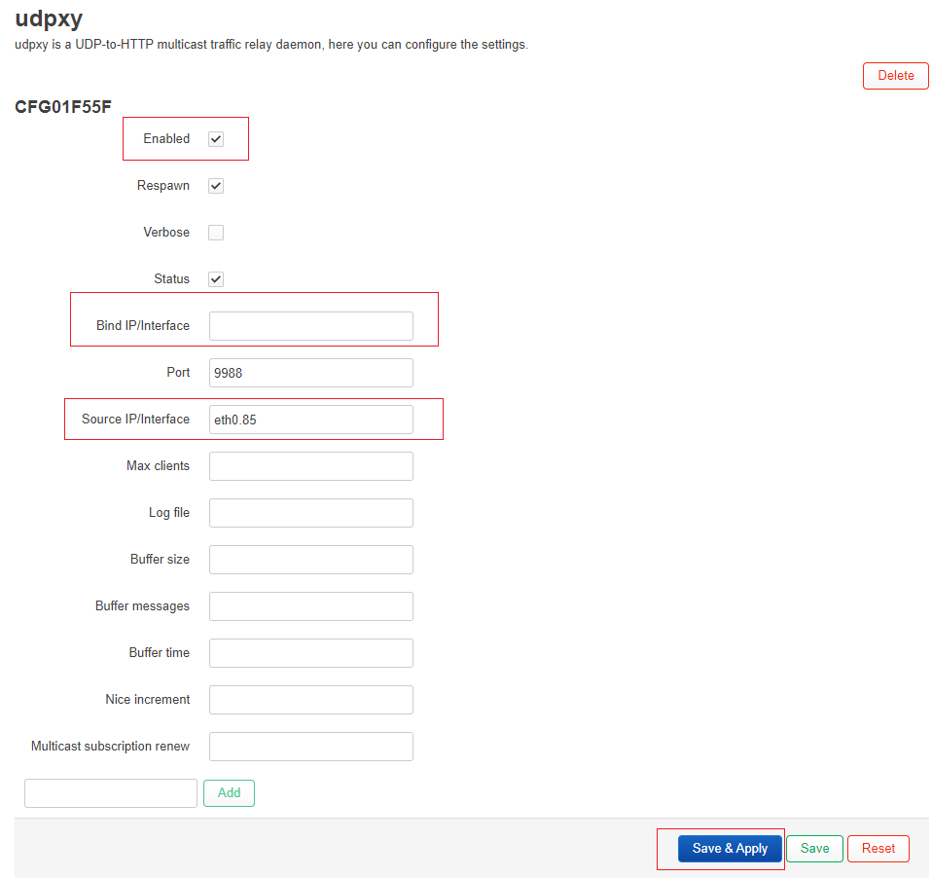Uncheck the Respawn checkbox
The width and height of the screenshot is (932, 878).
pyautogui.click(x=216, y=186)
